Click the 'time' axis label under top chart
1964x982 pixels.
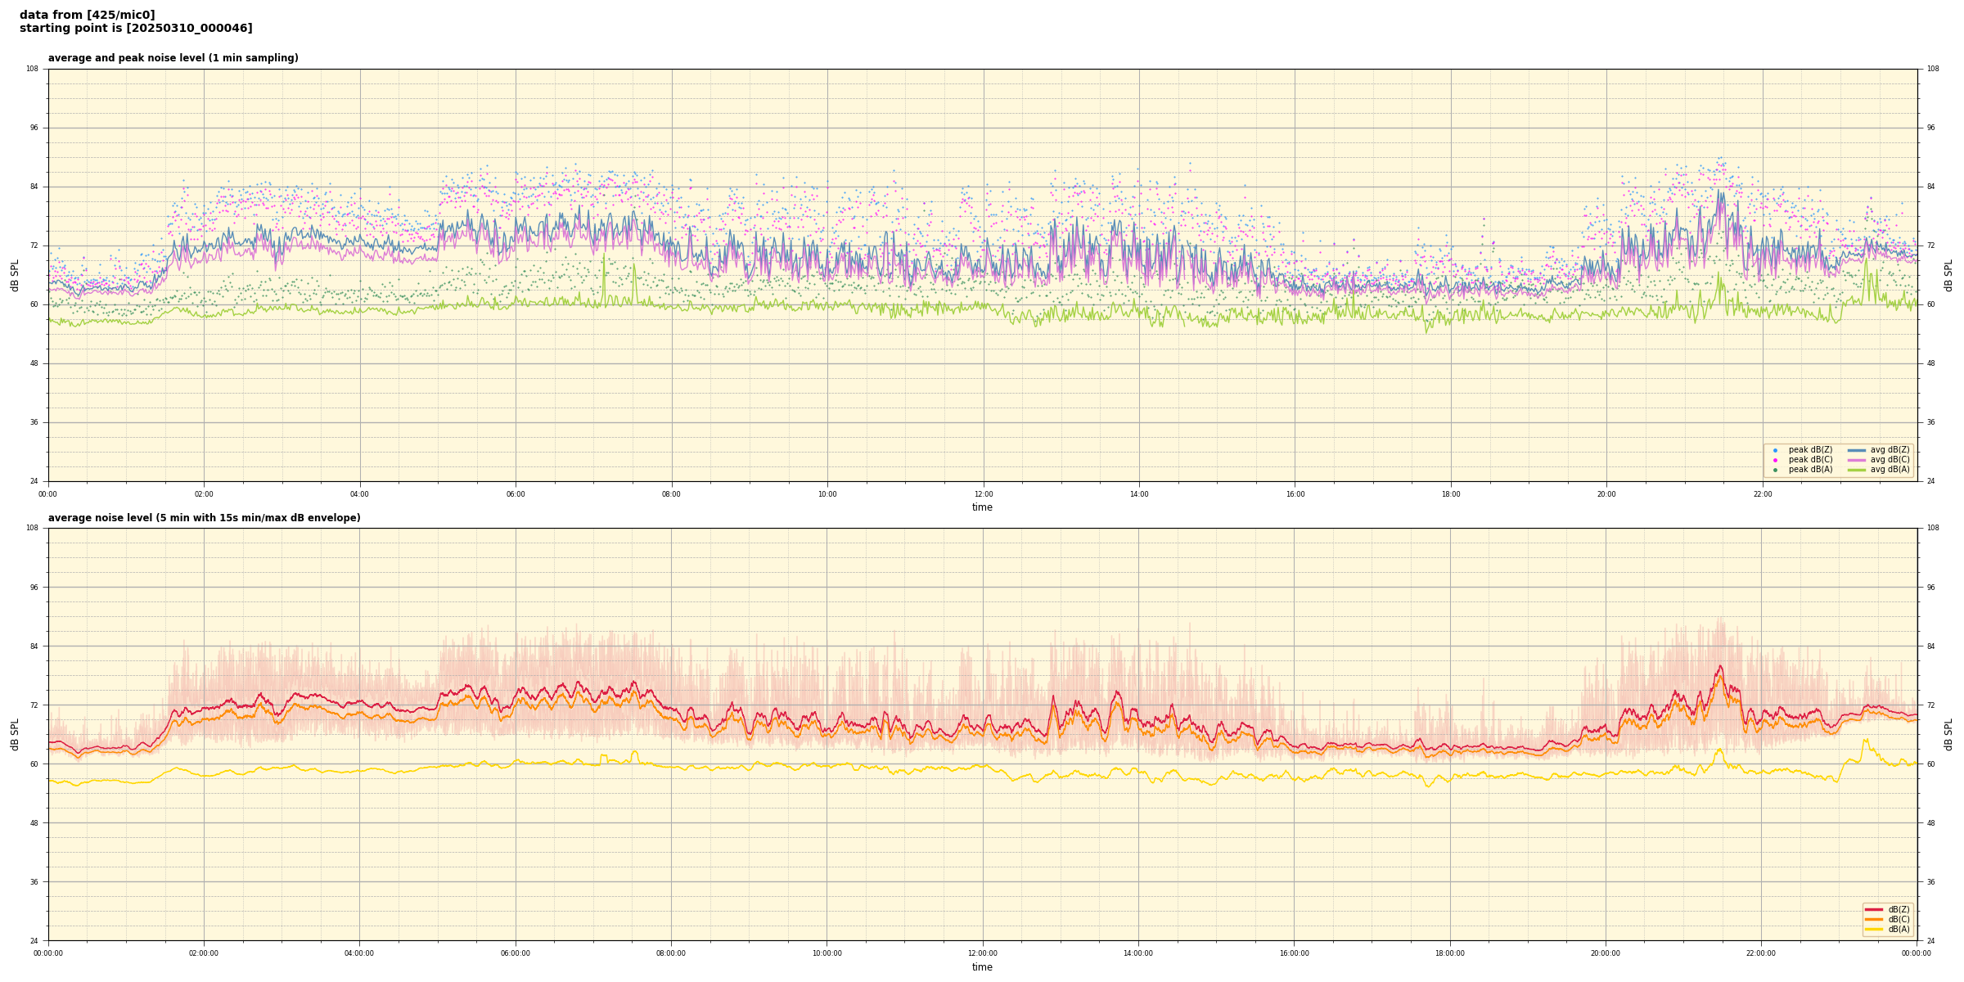tap(982, 507)
